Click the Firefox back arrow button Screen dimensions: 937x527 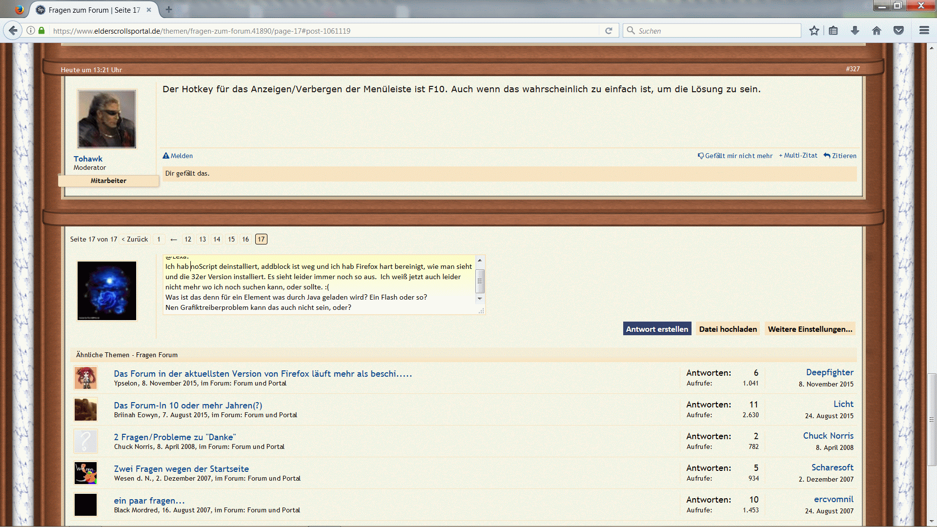[x=13, y=31]
